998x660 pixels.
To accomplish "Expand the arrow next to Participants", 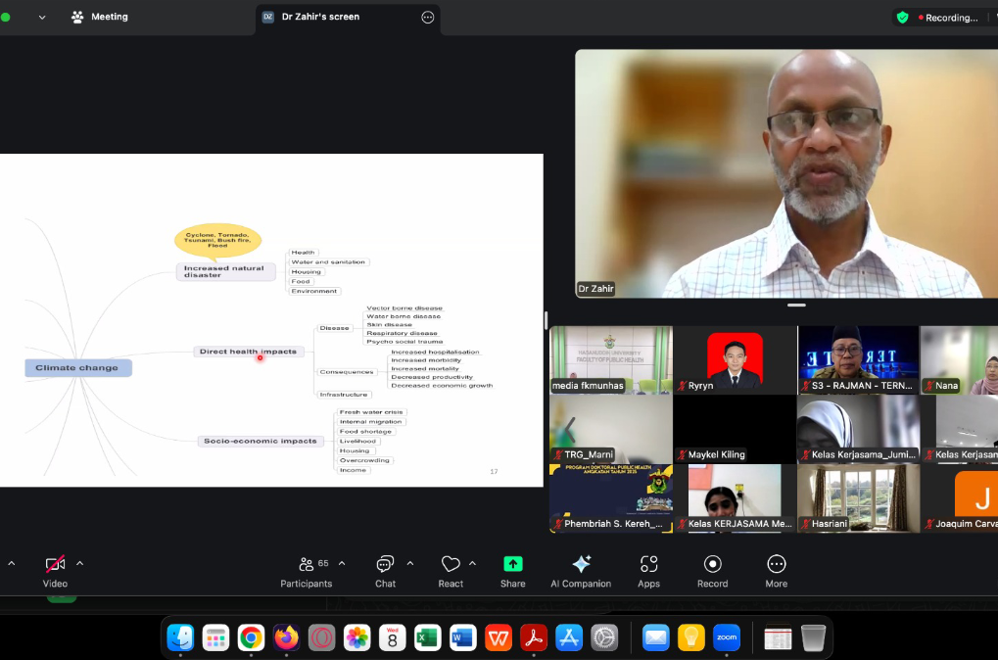I will 342,563.
